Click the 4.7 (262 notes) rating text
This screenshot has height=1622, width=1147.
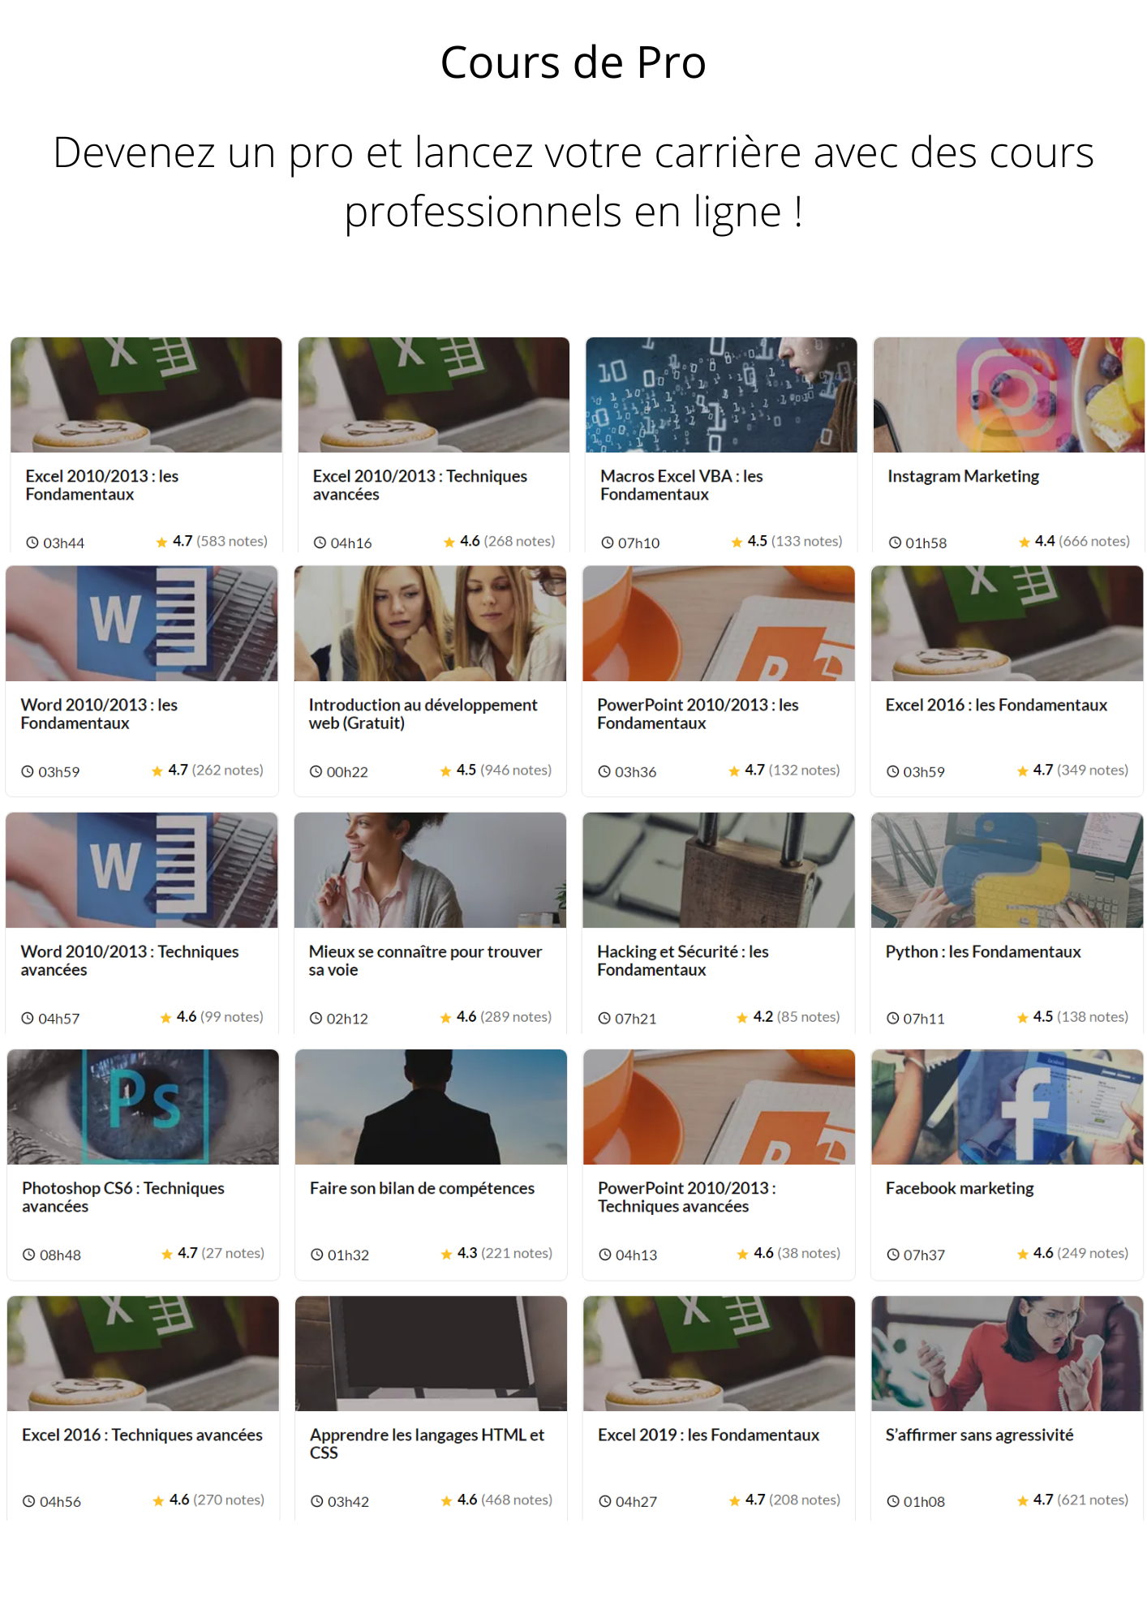[216, 770]
